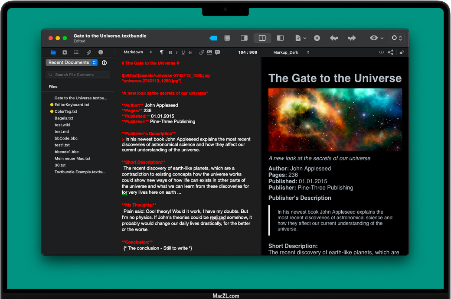Show the document info sidebar tab
451x299 pixels.
[101, 52]
